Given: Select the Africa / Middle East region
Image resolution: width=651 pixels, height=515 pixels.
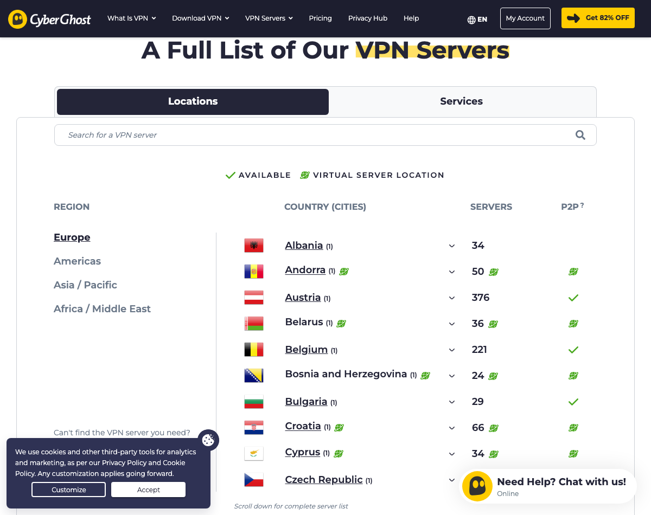Looking at the screenshot, I should pos(102,308).
